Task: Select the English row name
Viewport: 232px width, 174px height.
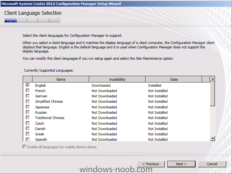Action: 40,85
